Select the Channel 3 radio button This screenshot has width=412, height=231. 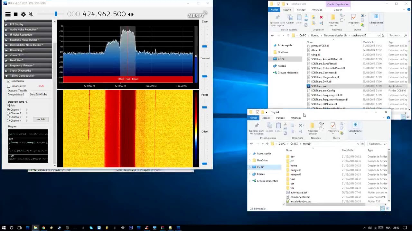[8, 117]
